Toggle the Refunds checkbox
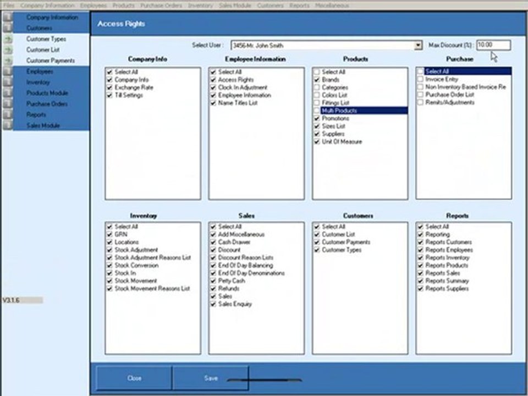Image resolution: width=528 pixels, height=396 pixels. click(x=213, y=289)
